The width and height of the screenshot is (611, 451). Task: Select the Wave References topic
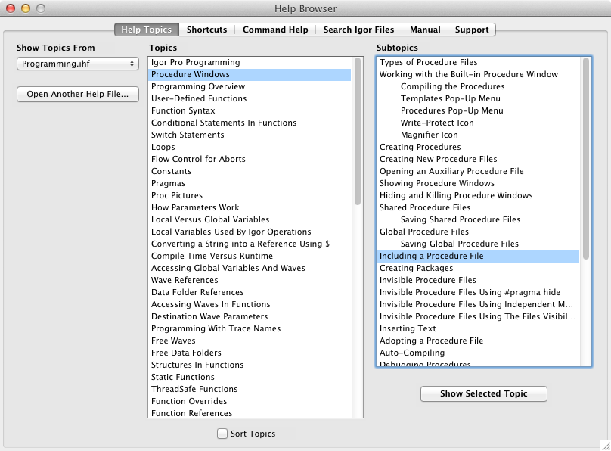pos(250,280)
